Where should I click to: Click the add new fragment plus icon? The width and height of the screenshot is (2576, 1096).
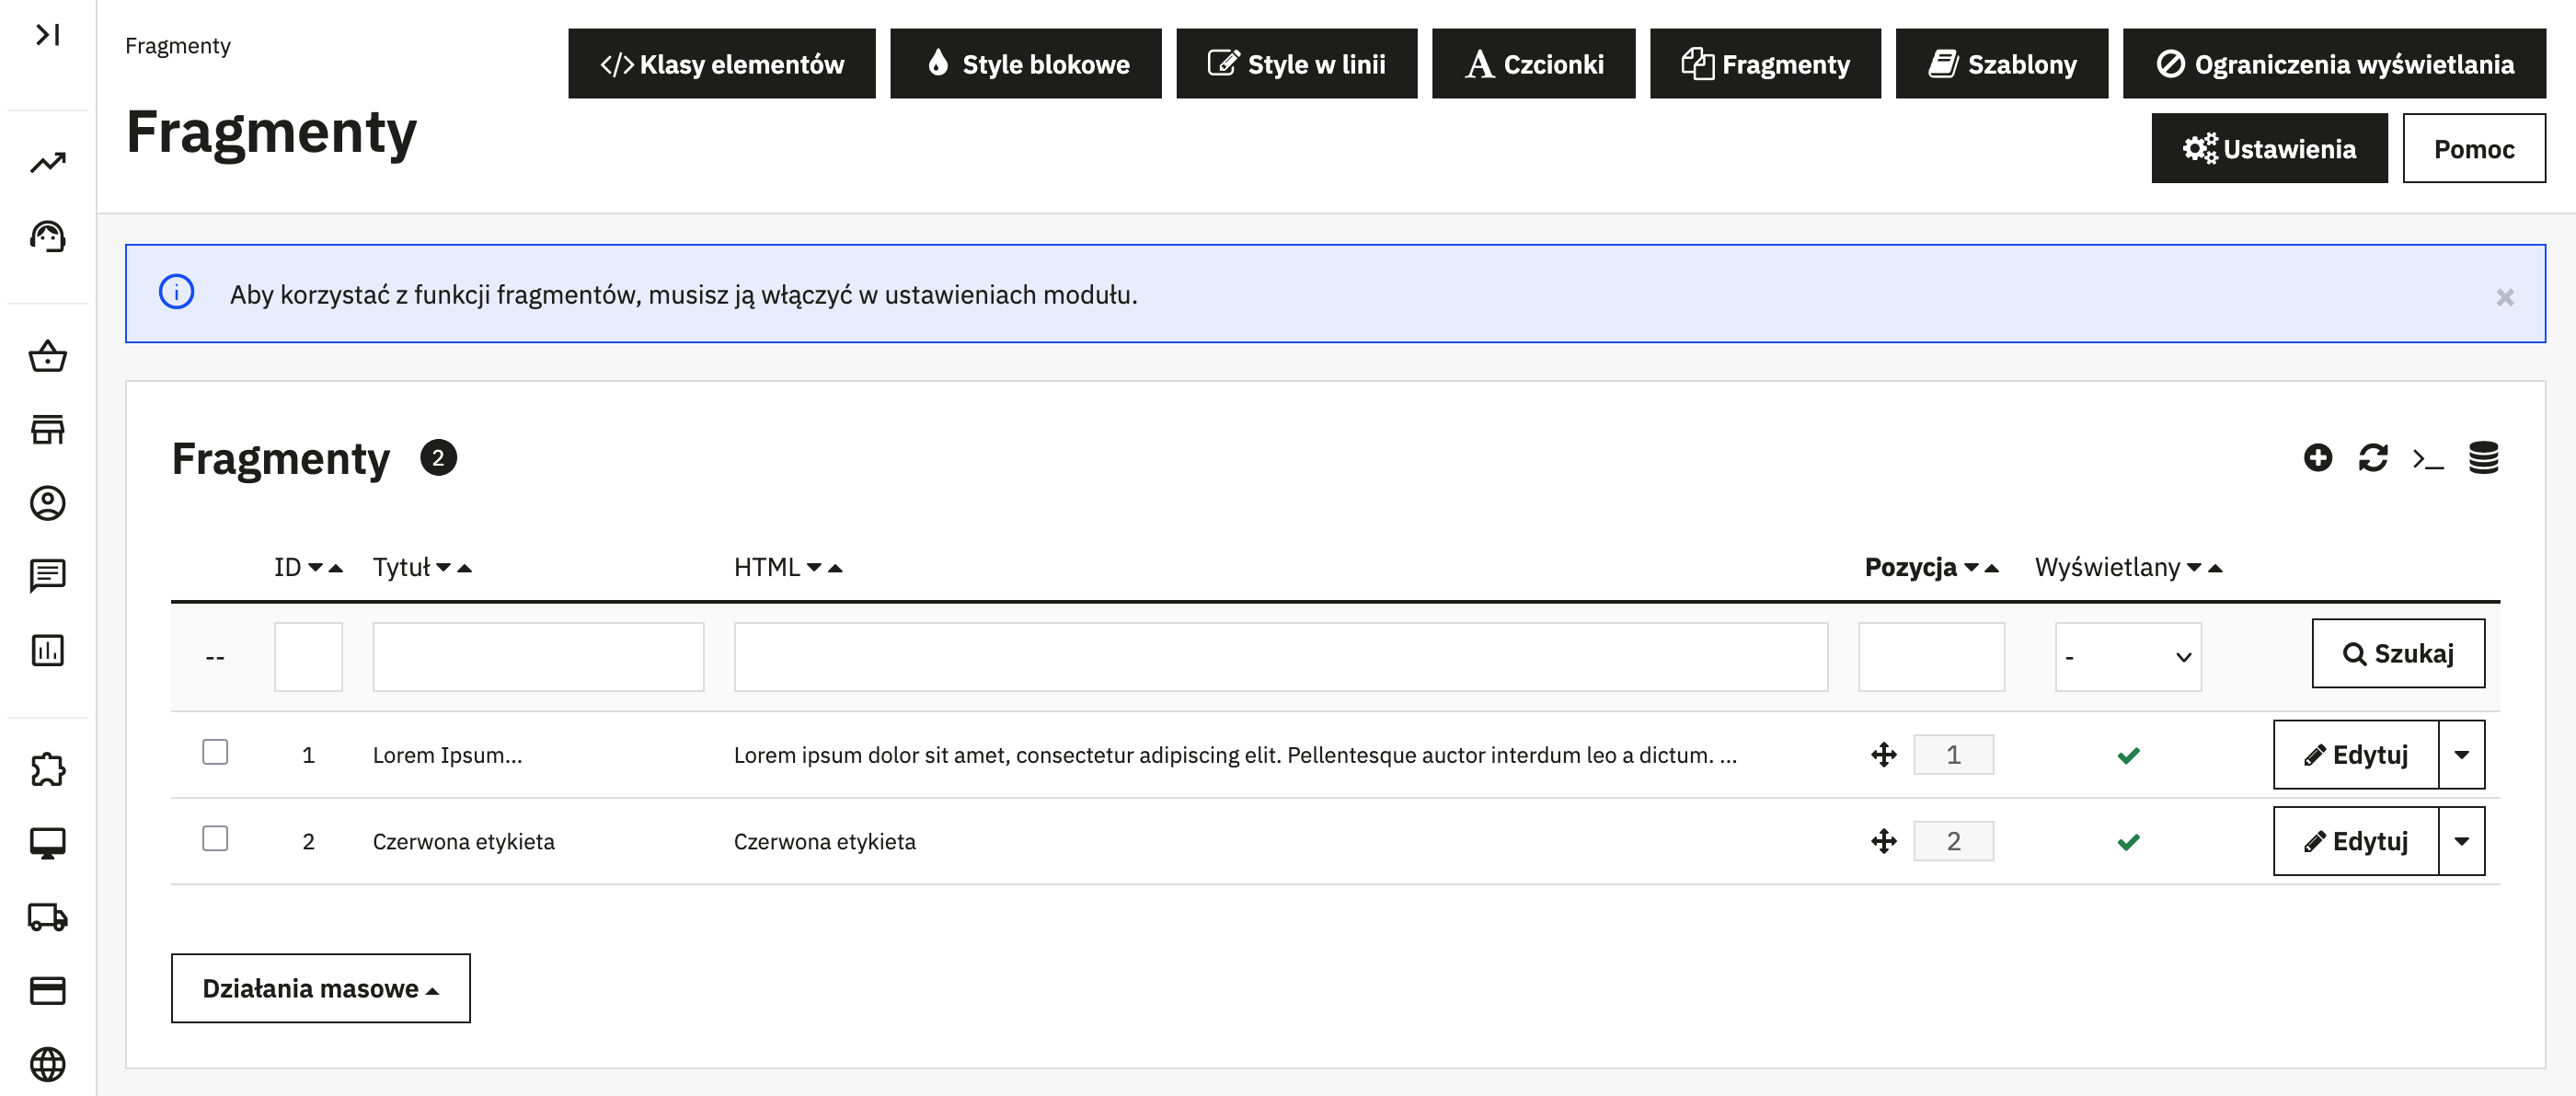point(2317,458)
